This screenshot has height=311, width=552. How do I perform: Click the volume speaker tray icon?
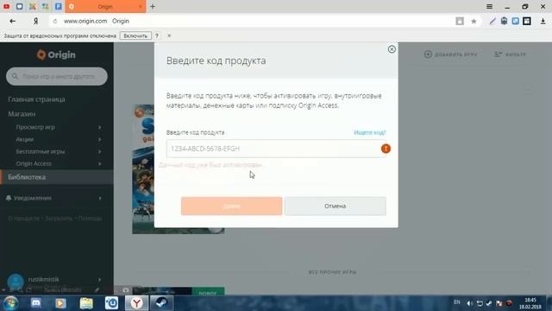coord(469,303)
